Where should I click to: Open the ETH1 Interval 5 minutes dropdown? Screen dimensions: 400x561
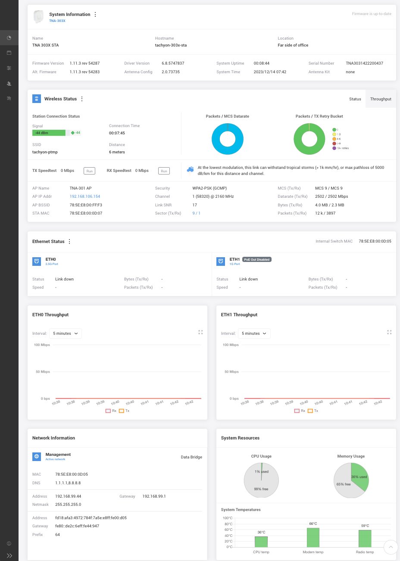tap(254, 333)
